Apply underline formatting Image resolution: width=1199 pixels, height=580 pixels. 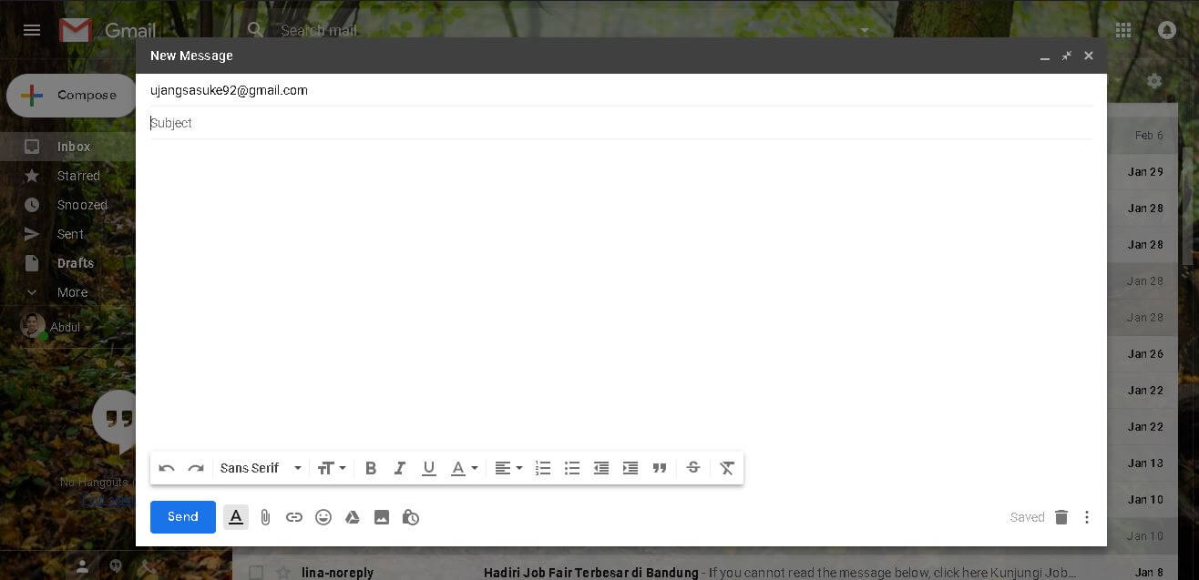pyautogui.click(x=429, y=468)
